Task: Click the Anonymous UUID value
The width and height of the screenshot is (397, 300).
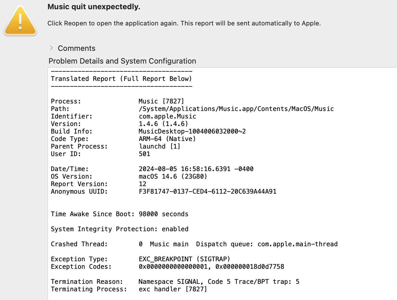Action: tap(207, 191)
